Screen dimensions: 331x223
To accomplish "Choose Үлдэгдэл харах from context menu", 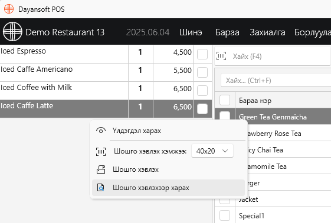I will pyautogui.click(x=169, y=131).
